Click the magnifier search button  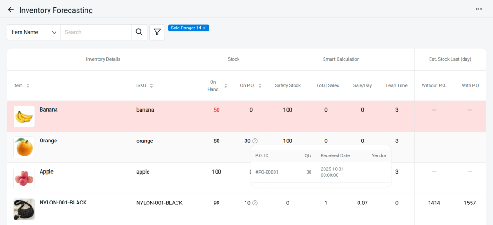click(139, 32)
